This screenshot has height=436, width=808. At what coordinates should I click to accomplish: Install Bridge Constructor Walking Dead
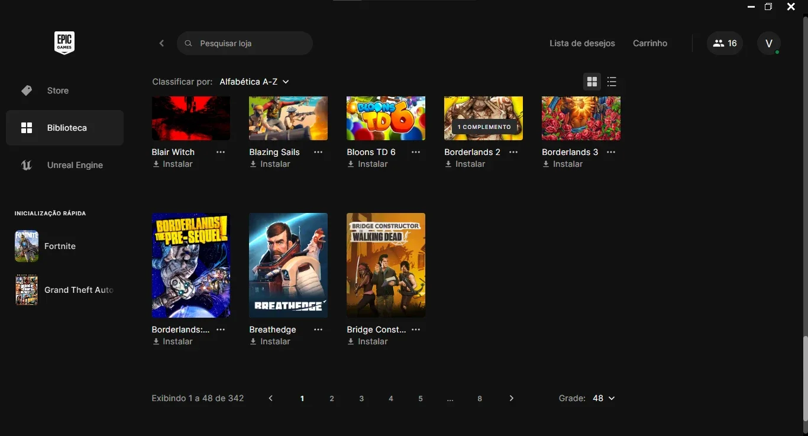[x=368, y=341]
